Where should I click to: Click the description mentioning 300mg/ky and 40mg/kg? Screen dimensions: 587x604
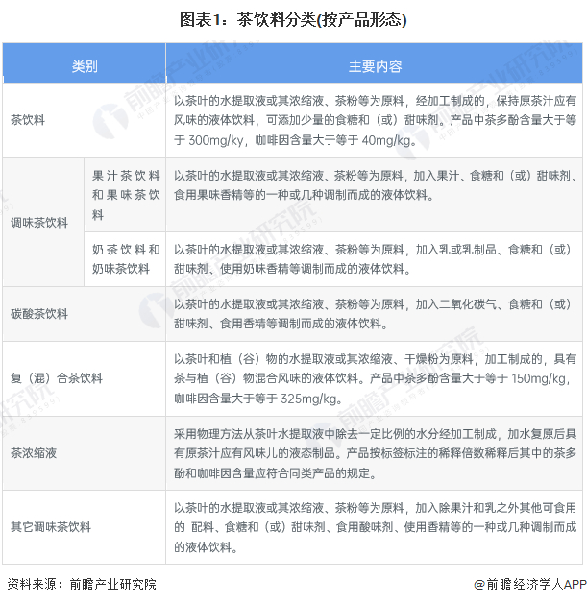click(375, 121)
